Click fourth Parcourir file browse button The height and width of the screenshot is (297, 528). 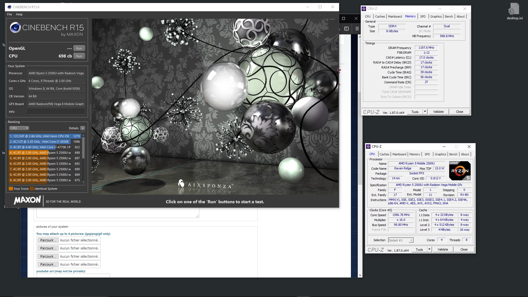(48, 265)
